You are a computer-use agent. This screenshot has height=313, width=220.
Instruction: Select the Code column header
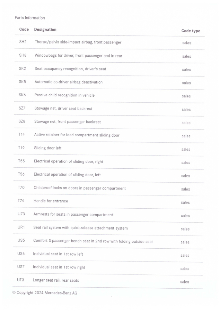pyautogui.click(x=24, y=29)
